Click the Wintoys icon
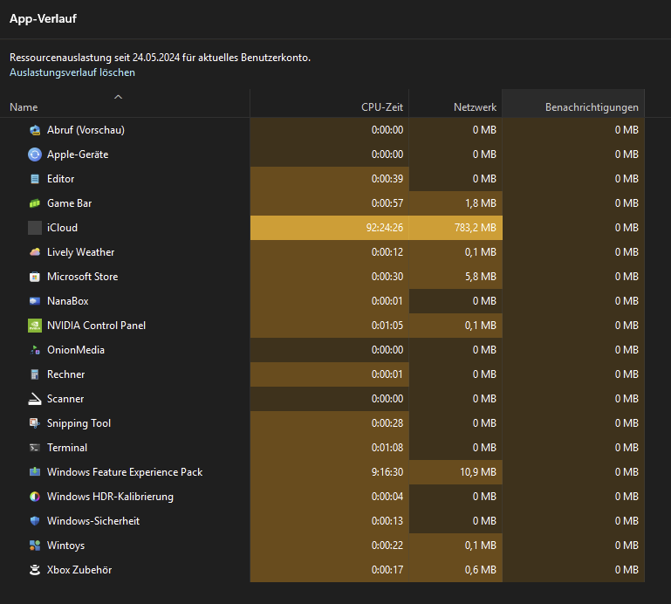 (x=35, y=545)
